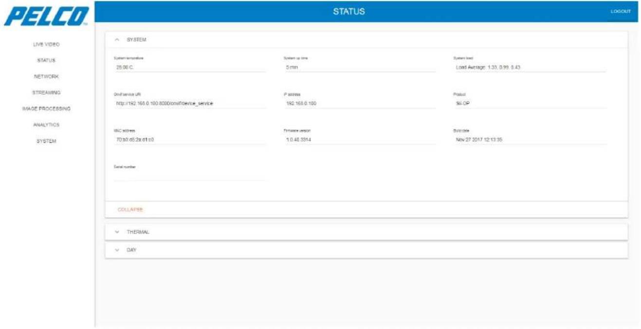Click the Load Average value field

click(x=530, y=67)
